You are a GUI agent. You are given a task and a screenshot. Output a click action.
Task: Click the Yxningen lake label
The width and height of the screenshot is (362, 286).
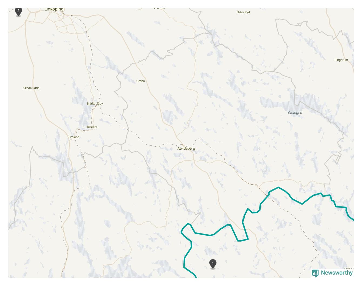coord(295,113)
